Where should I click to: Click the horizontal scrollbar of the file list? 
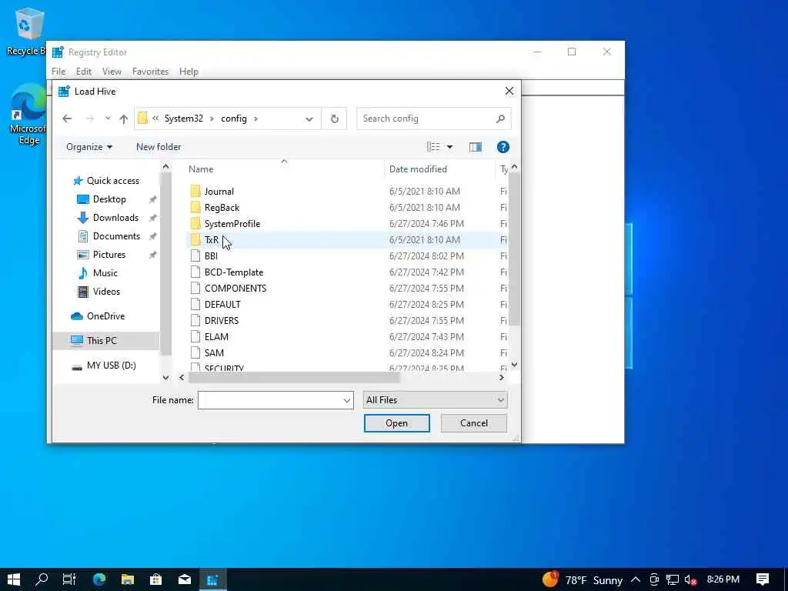point(294,377)
